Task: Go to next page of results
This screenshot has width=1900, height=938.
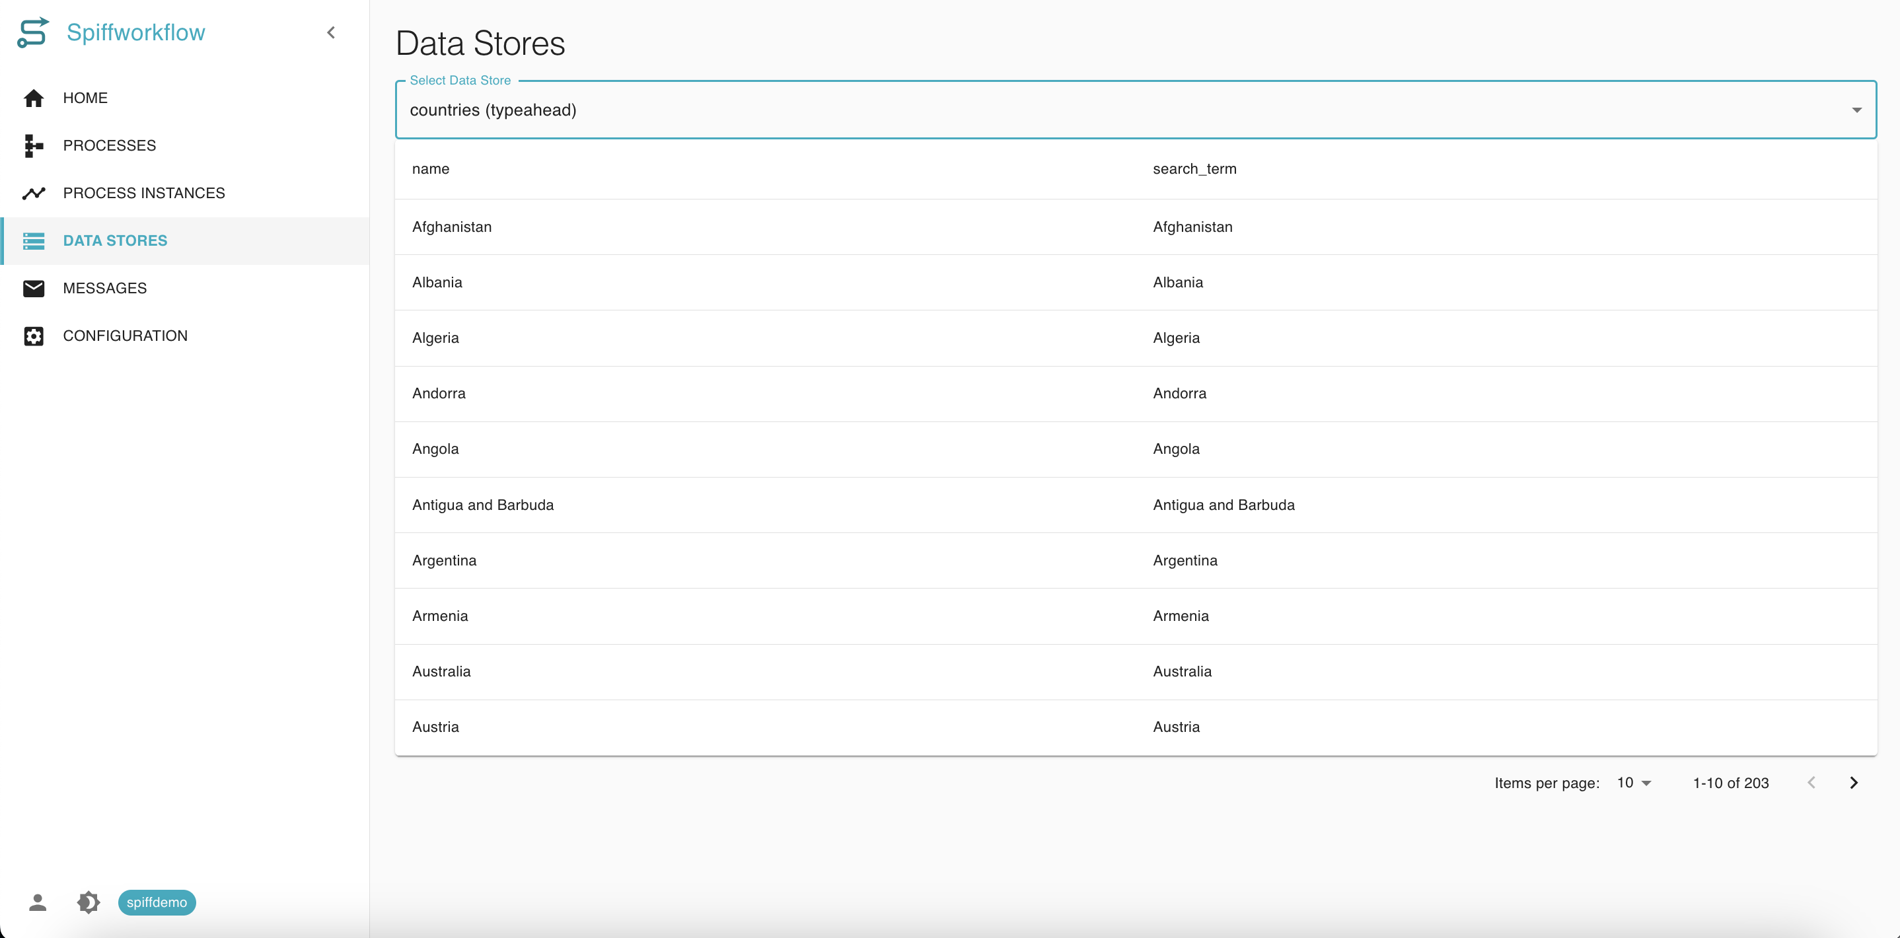Action: (1854, 782)
